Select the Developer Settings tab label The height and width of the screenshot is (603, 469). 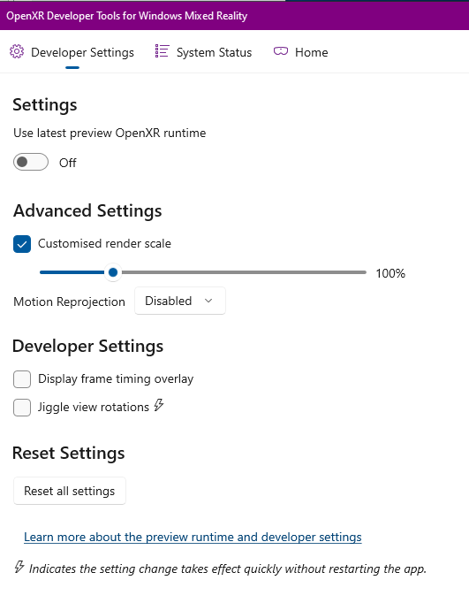[82, 52]
